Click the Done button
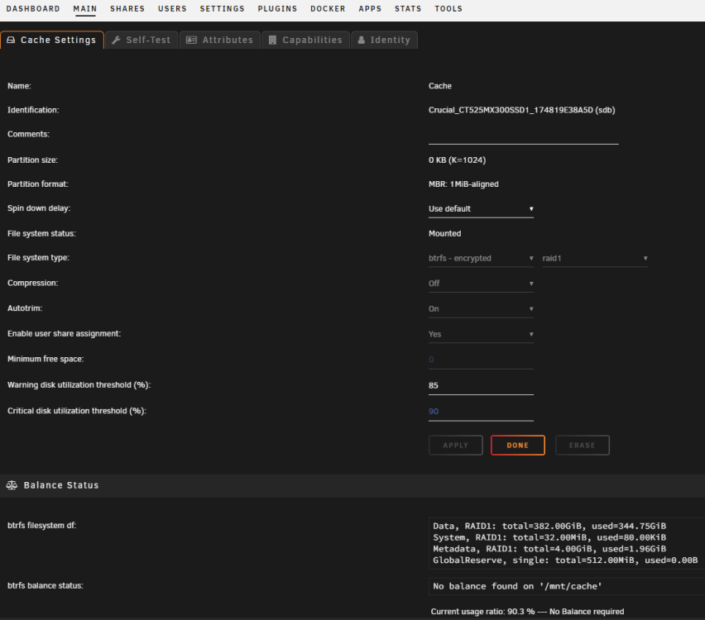The image size is (705, 620). click(517, 446)
